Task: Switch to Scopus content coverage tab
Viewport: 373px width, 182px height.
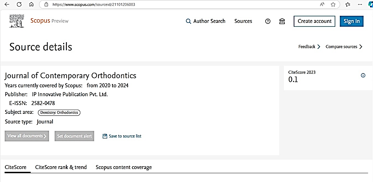Action: (x=124, y=167)
